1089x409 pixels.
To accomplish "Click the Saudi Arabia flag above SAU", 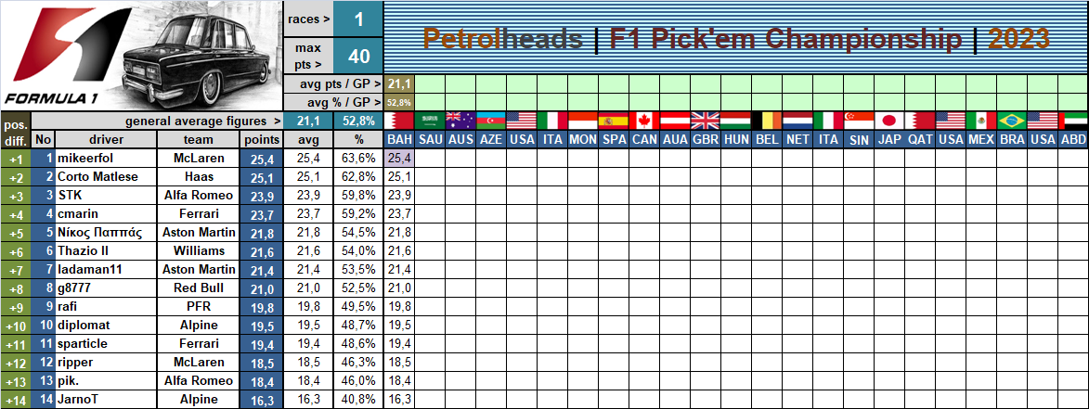I will (430, 121).
